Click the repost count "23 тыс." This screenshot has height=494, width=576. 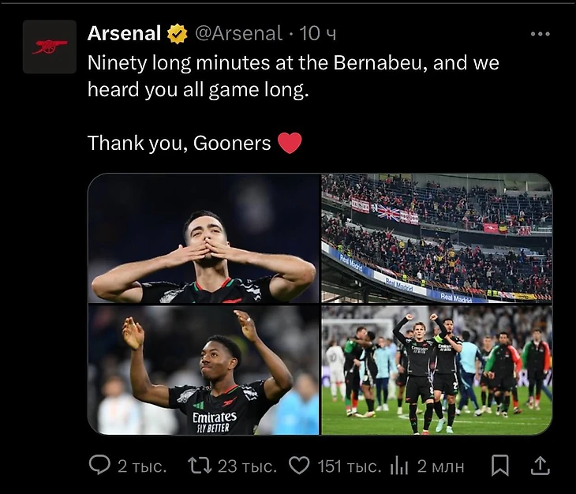click(x=247, y=466)
